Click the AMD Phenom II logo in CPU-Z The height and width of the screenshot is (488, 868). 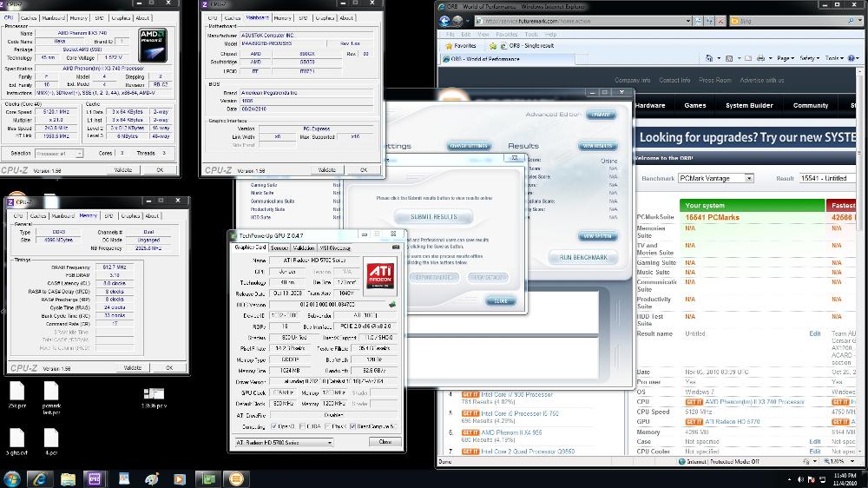(x=153, y=45)
